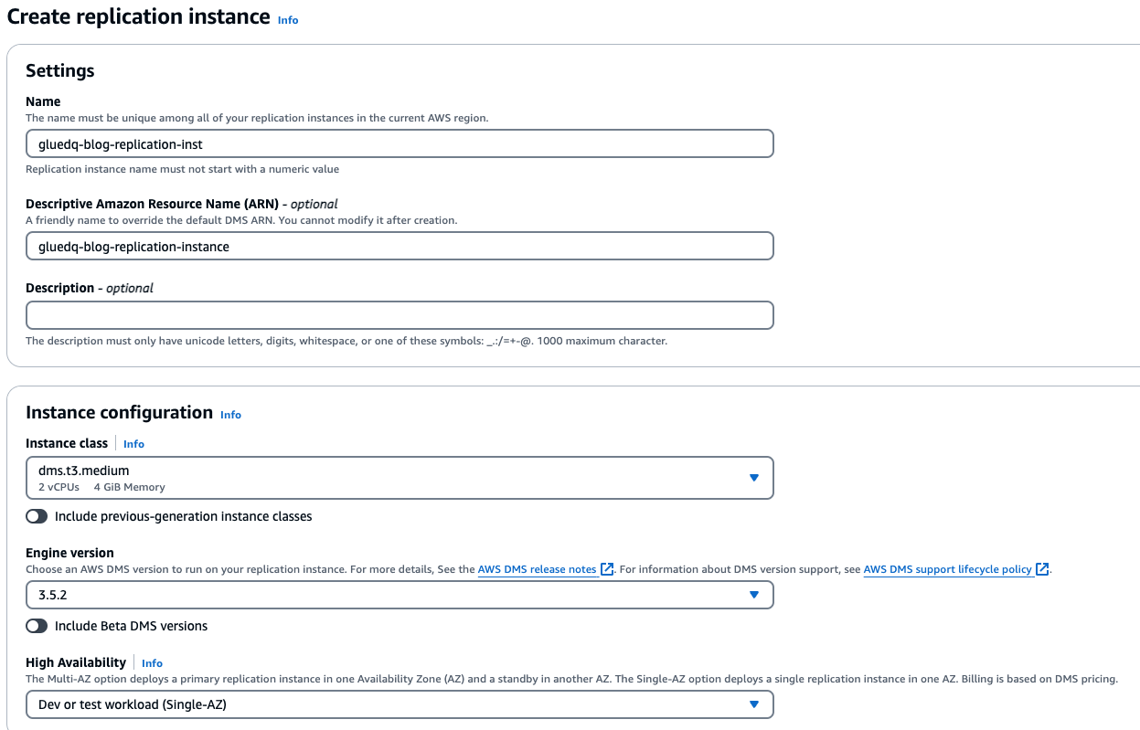Click the empty Description input field

point(400,315)
